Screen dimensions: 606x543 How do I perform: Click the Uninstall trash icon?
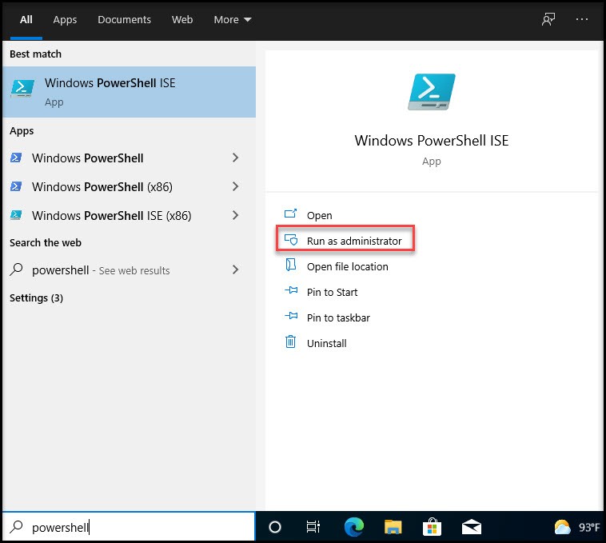[x=291, y=341]
